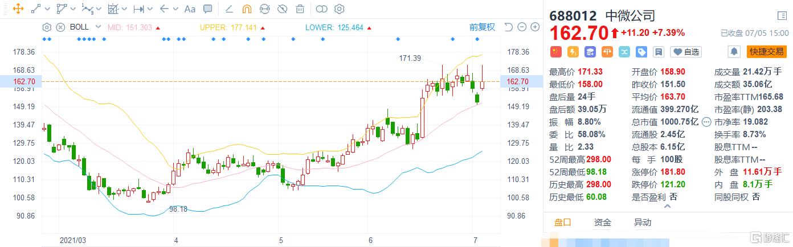This screenshot has height=247, width=793.
Task: Click the 2021/03 date axis label
Action: tap(73, 240)
